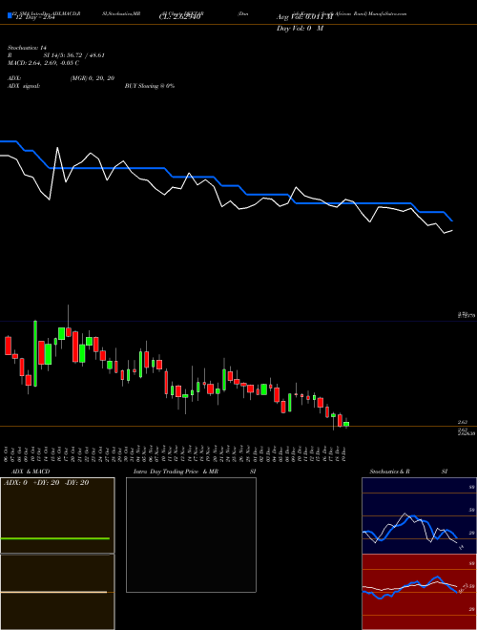This screenshot has width=477, height=630.
Task: Click the last green candlestick on the price chart
Action: pos(346,424)
